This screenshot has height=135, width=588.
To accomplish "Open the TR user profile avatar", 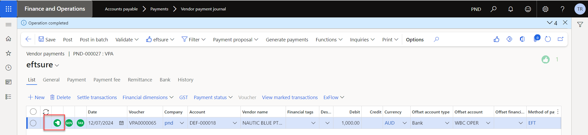I will [580, 9].
